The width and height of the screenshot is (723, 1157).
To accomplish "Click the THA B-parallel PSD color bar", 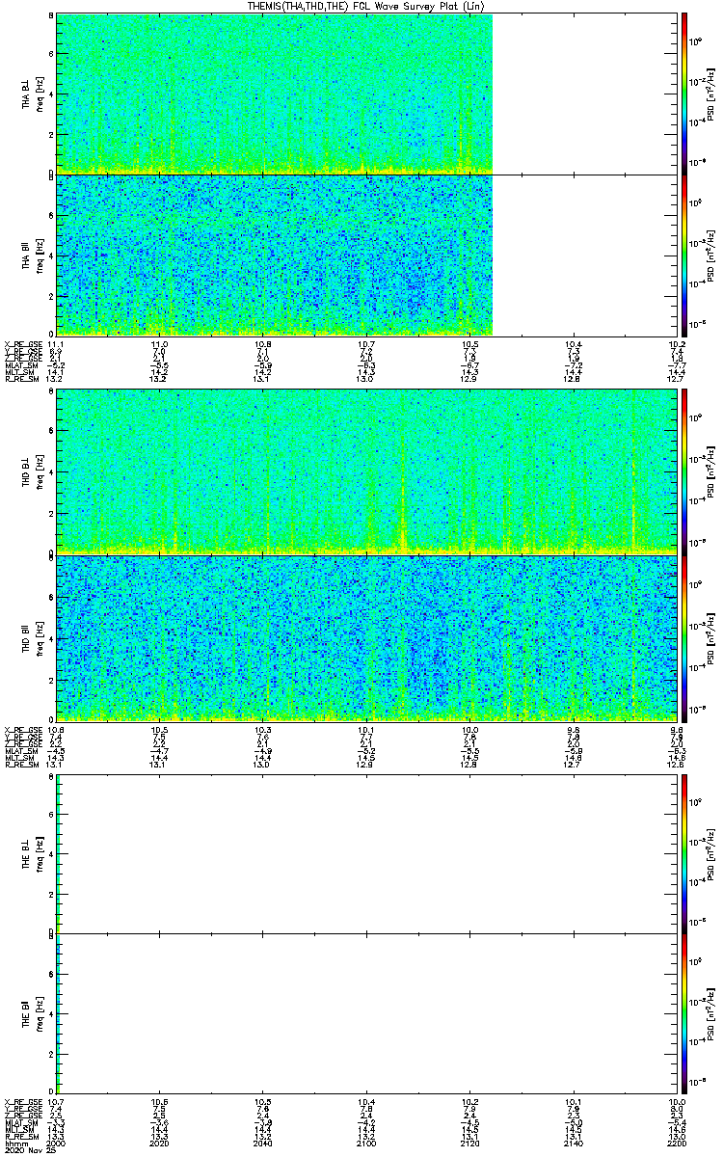I will point(684,255).
